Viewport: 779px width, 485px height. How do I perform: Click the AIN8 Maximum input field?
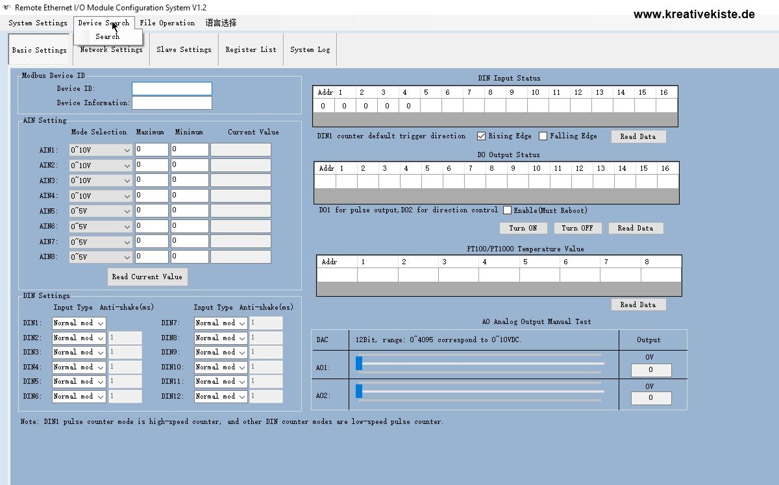coord(152,257)
